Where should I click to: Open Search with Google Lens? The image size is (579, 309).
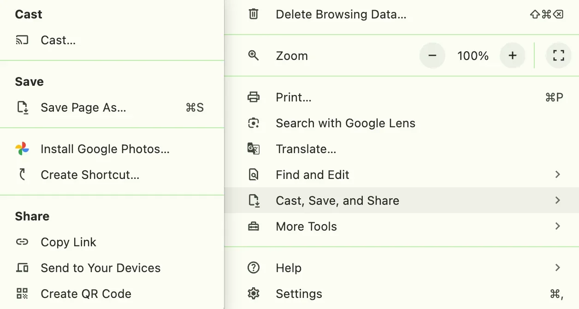point(402,123)
